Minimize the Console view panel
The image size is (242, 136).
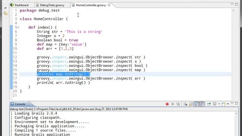(232, 103)
